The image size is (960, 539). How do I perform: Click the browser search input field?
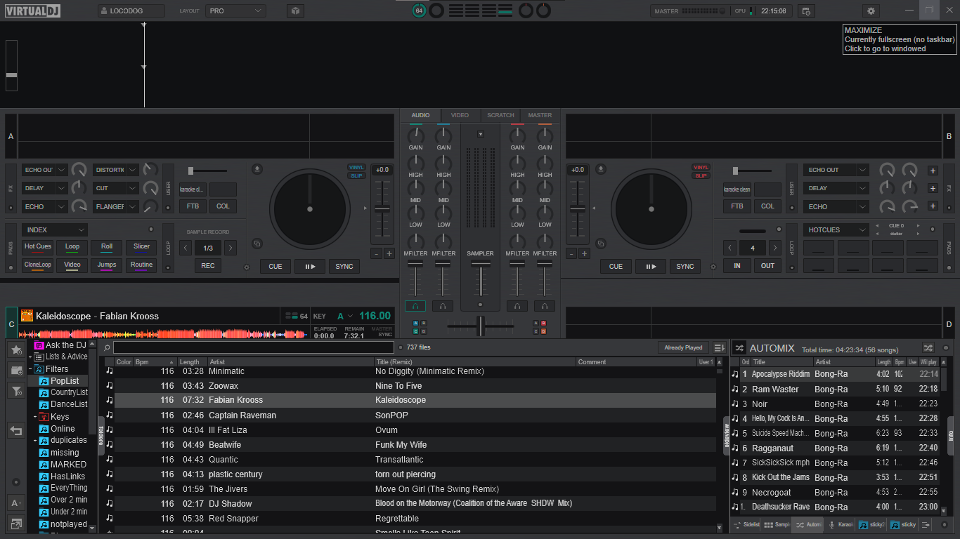tap(254, 347)
